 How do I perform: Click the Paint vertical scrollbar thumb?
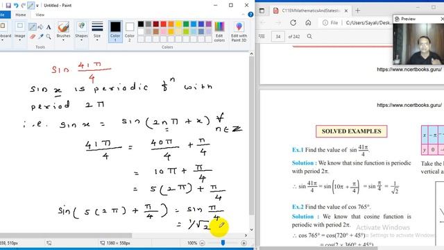pyautogui.click(x=251, y=136)
